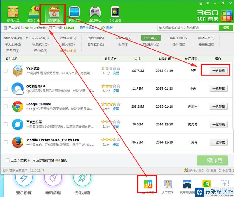Check the 百度浏览器 checkbox
The height and width of the screenshot is (197, 234).
(6, 125)
